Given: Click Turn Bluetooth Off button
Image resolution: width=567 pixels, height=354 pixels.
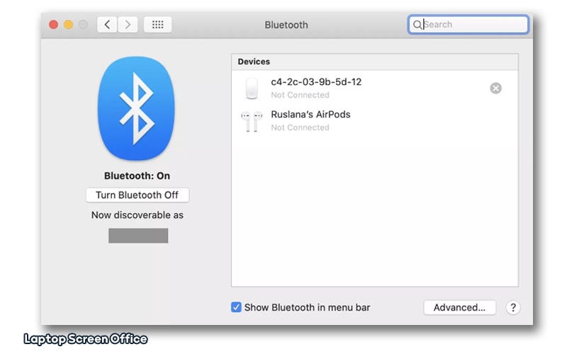Looking at the screenshot, I should pyautogui.click(x=137, y=195).
